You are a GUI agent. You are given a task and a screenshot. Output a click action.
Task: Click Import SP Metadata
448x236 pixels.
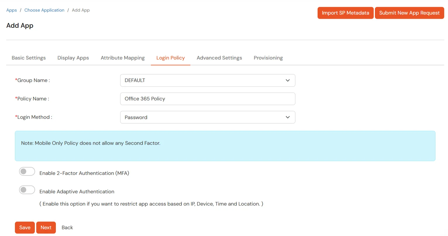point(345,13)
